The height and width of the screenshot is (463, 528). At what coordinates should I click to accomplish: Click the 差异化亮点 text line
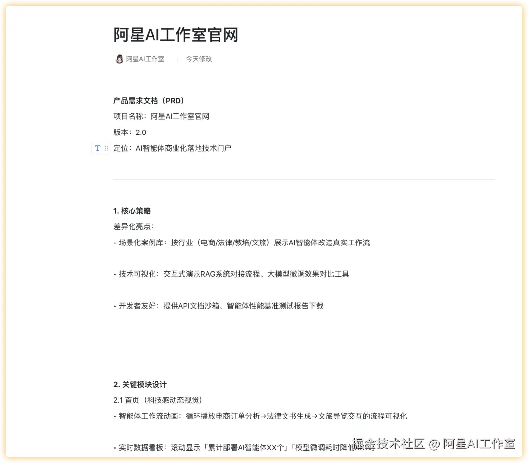coord(133,226)
